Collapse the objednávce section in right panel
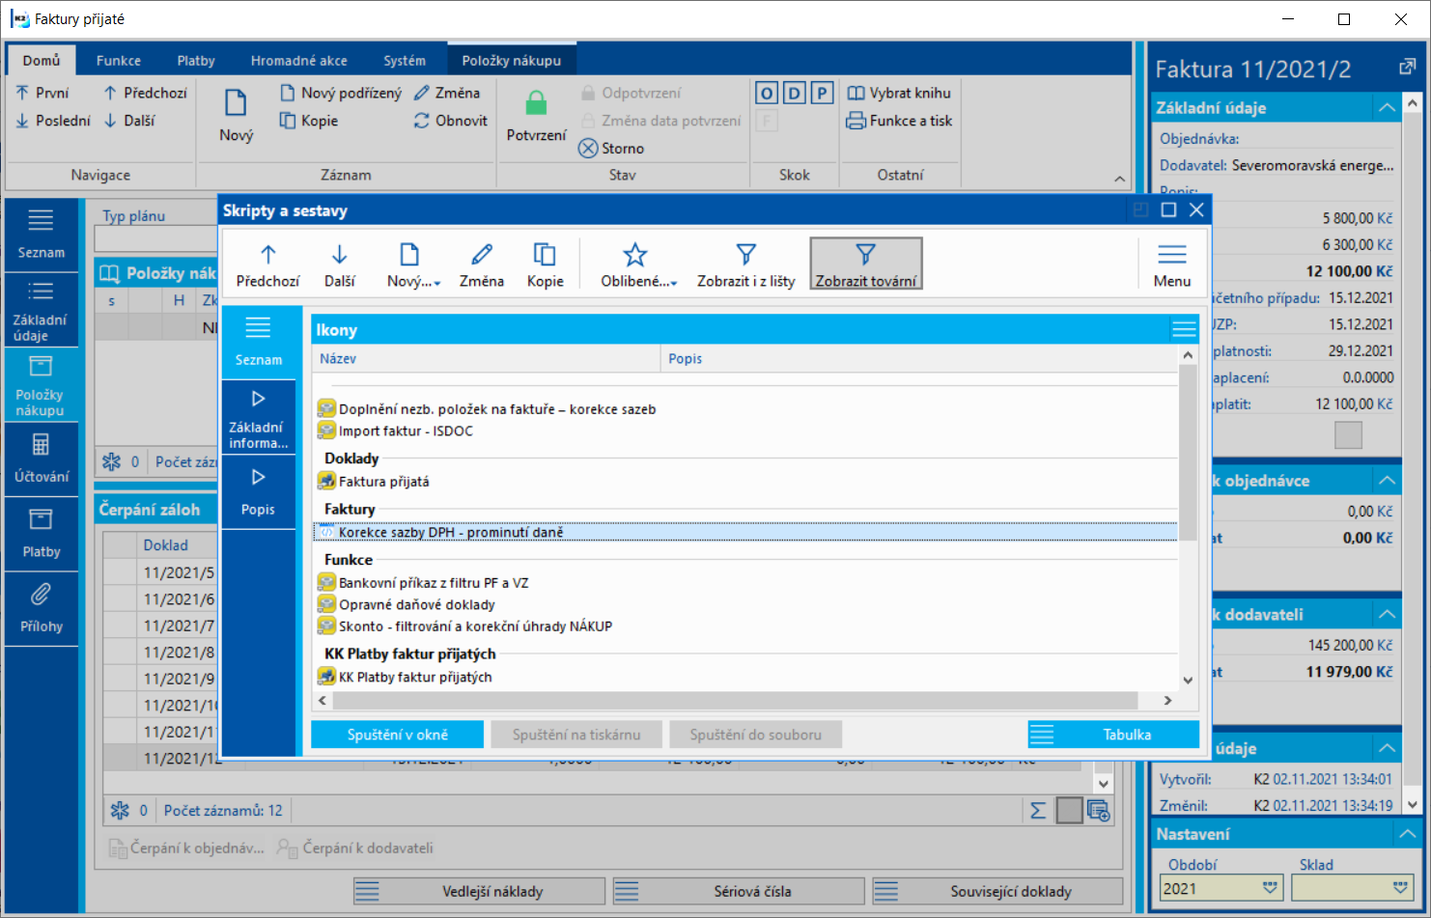This screenshot has height=918, width=1431. [1388, 481]
